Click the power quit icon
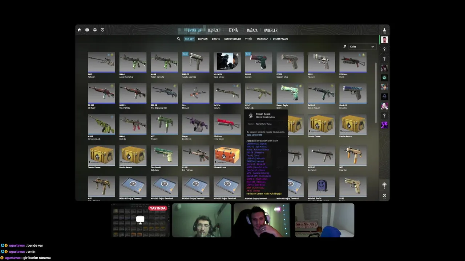This screenshot has height=261, width=465. pyautogui.click(x=102, y=30)
